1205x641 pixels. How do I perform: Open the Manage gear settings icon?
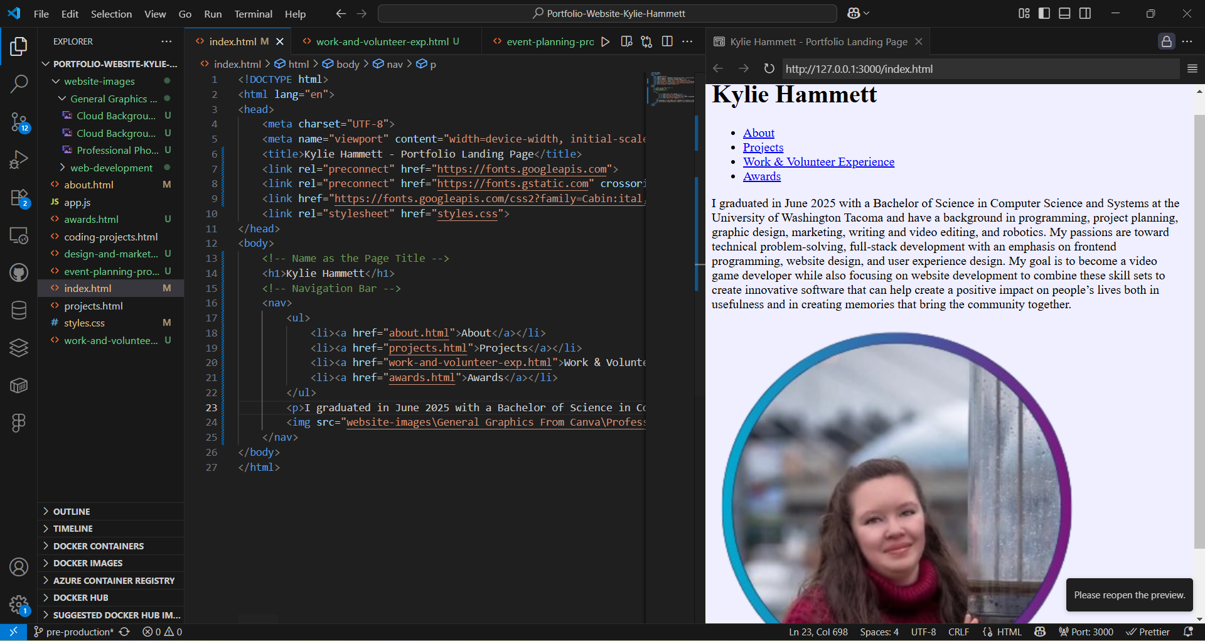click(x=19, y=605)
